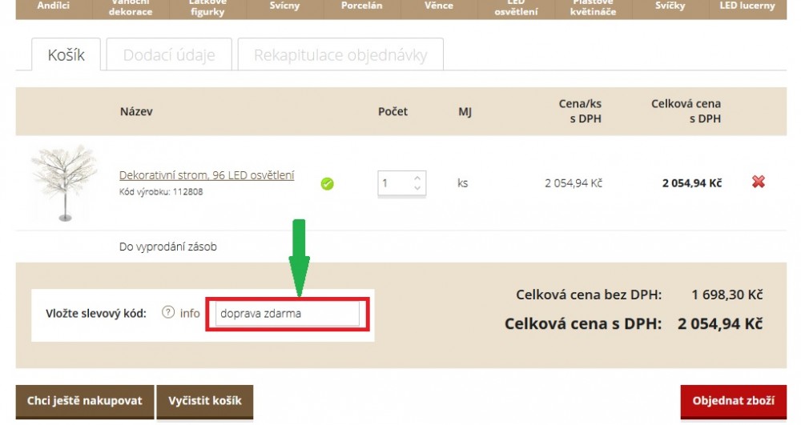Open the discount code info question icon
The width and height of the screenshot is (801, 425).
[168, 312]
